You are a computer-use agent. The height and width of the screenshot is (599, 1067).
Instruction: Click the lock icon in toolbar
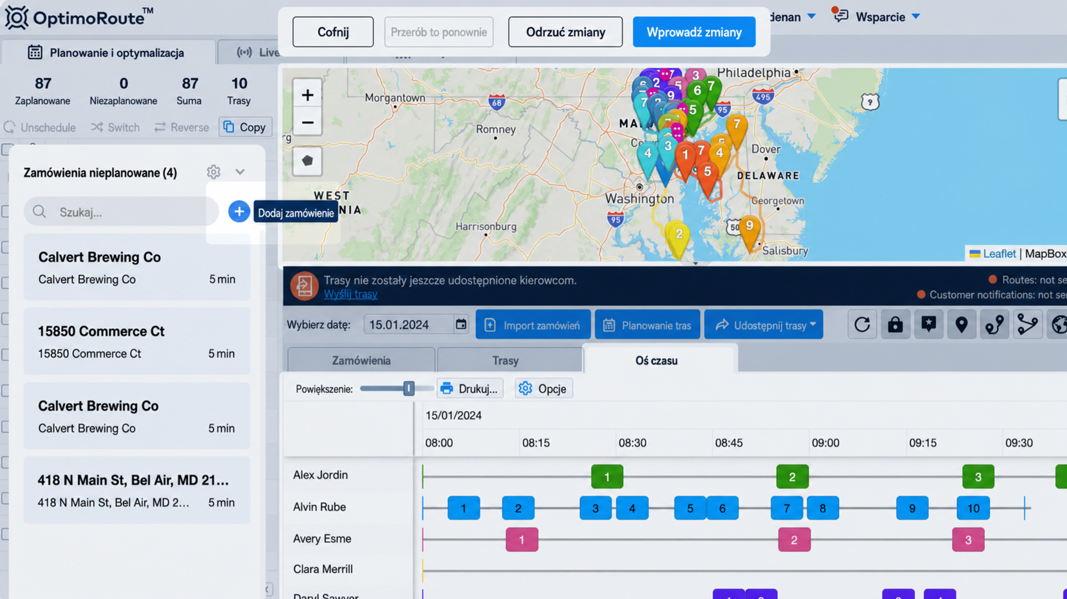895,325
